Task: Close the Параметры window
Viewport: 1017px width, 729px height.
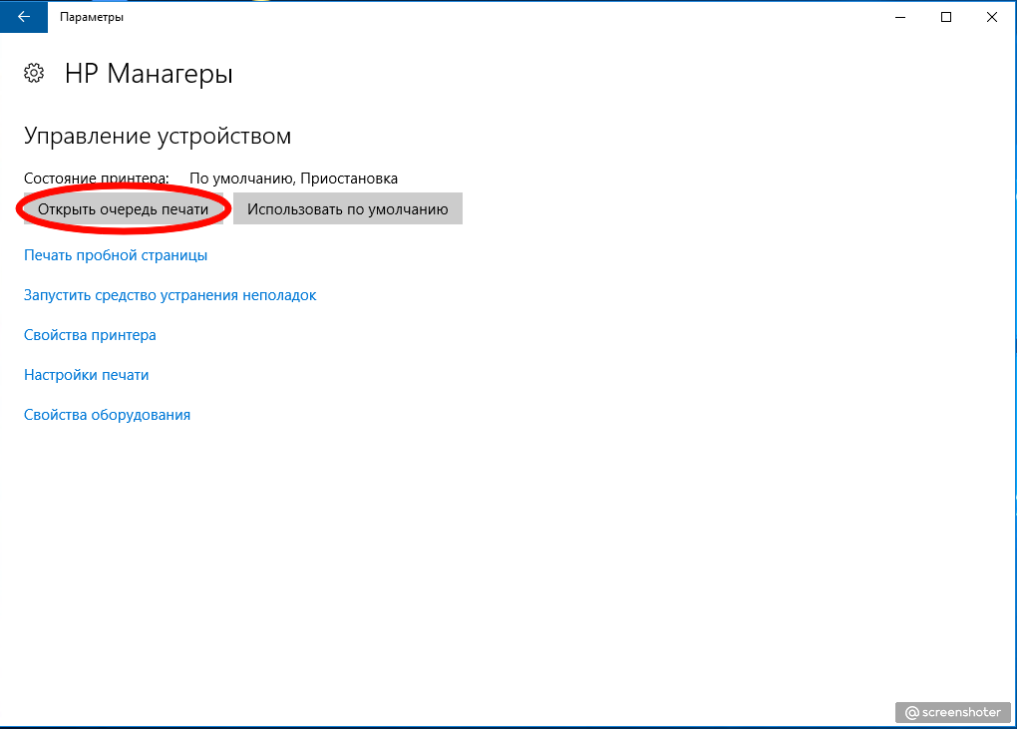Action: (992, 17)
